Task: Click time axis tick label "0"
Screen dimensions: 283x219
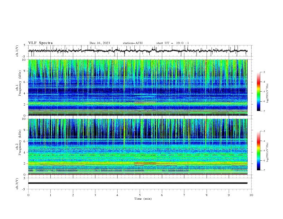Action: [x=28, y=195]
